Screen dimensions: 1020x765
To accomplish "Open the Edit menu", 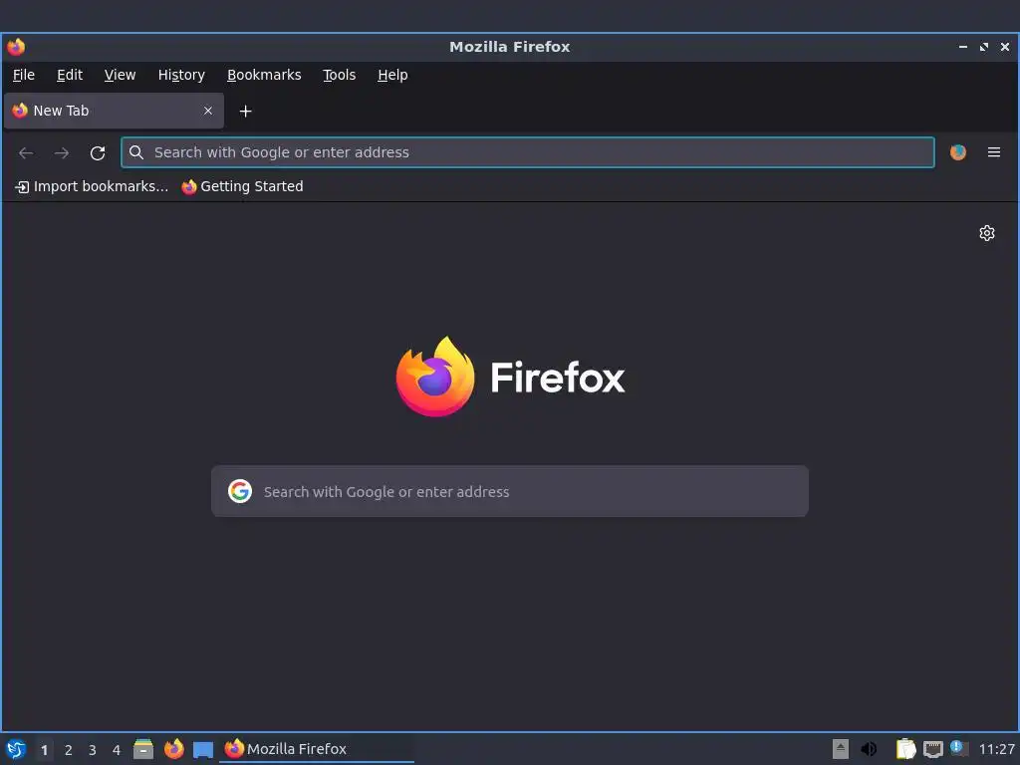I will pyautogui.click(x=70, y=75).
